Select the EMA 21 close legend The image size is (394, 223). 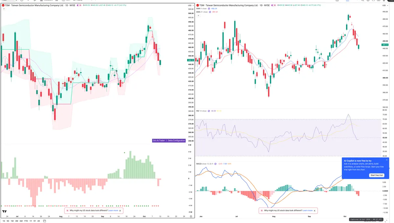click(x=202, y=12)
